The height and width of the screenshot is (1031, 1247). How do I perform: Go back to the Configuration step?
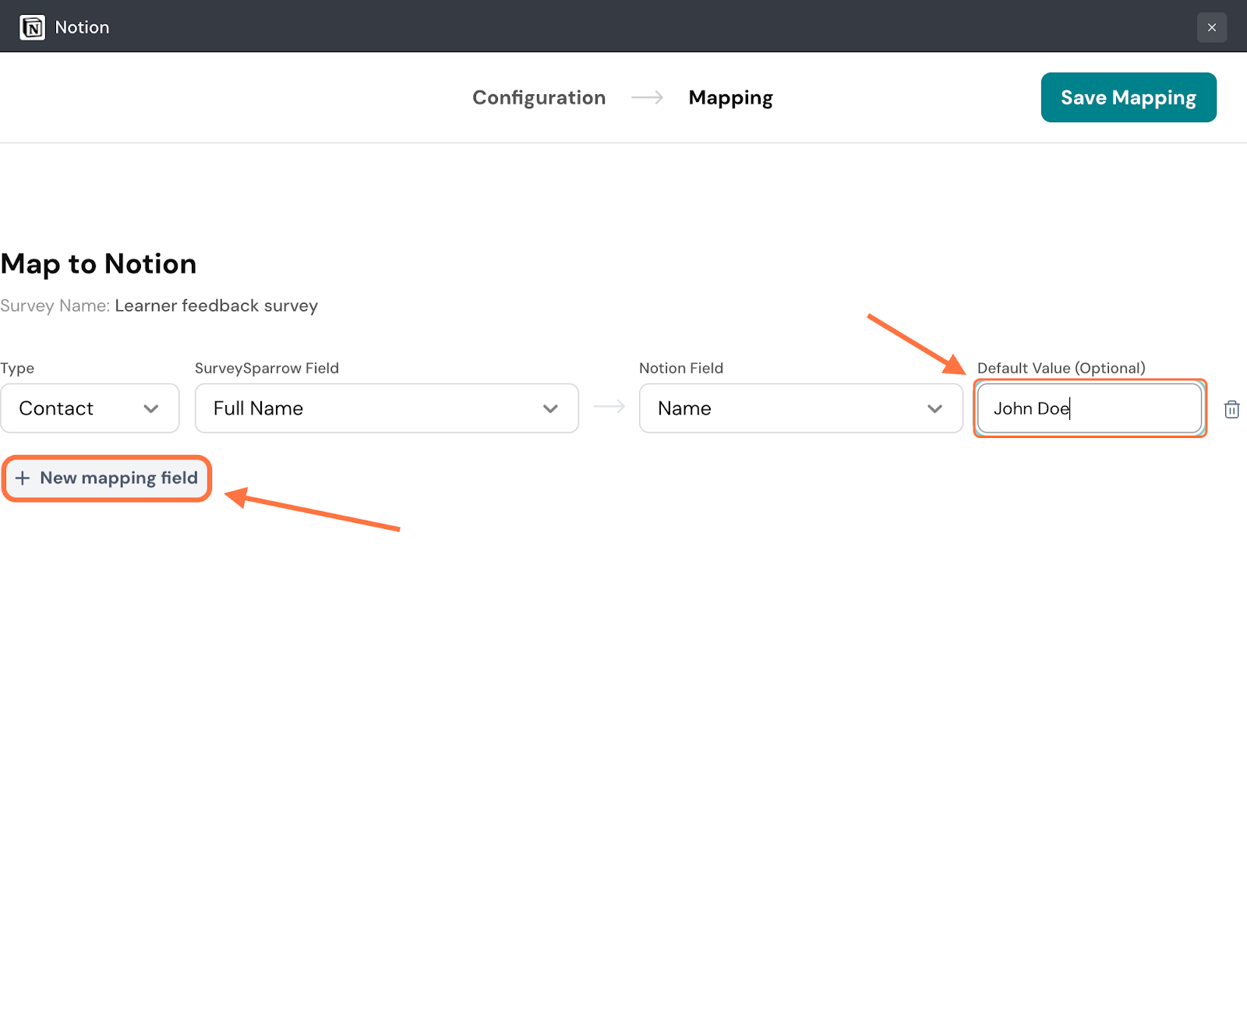tap(539, 97)
